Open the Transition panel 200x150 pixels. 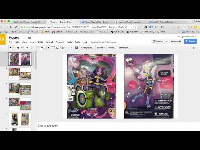(x=124, y=48)
